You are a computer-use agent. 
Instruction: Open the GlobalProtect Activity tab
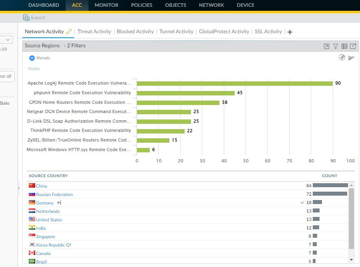pyautogui.click(x=224, y=32)
